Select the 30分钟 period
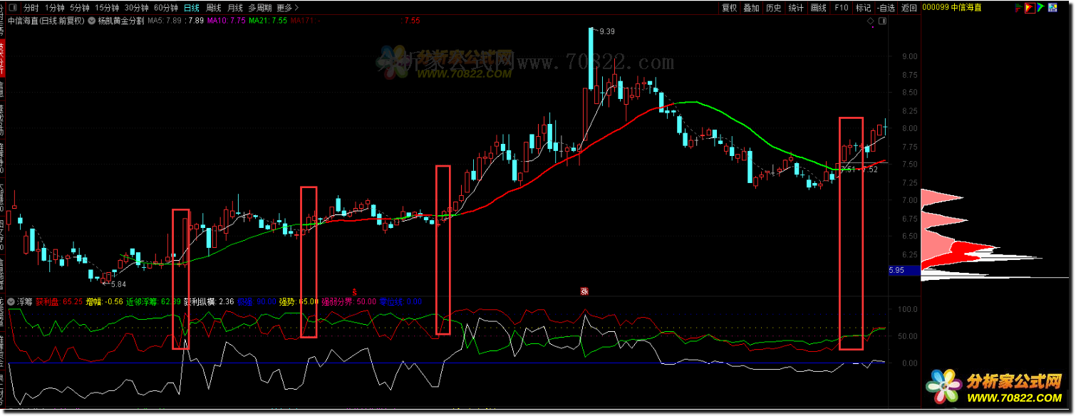Image resolution: width=1076 pixels, height=416 pixels. click(x=138, y=8)
